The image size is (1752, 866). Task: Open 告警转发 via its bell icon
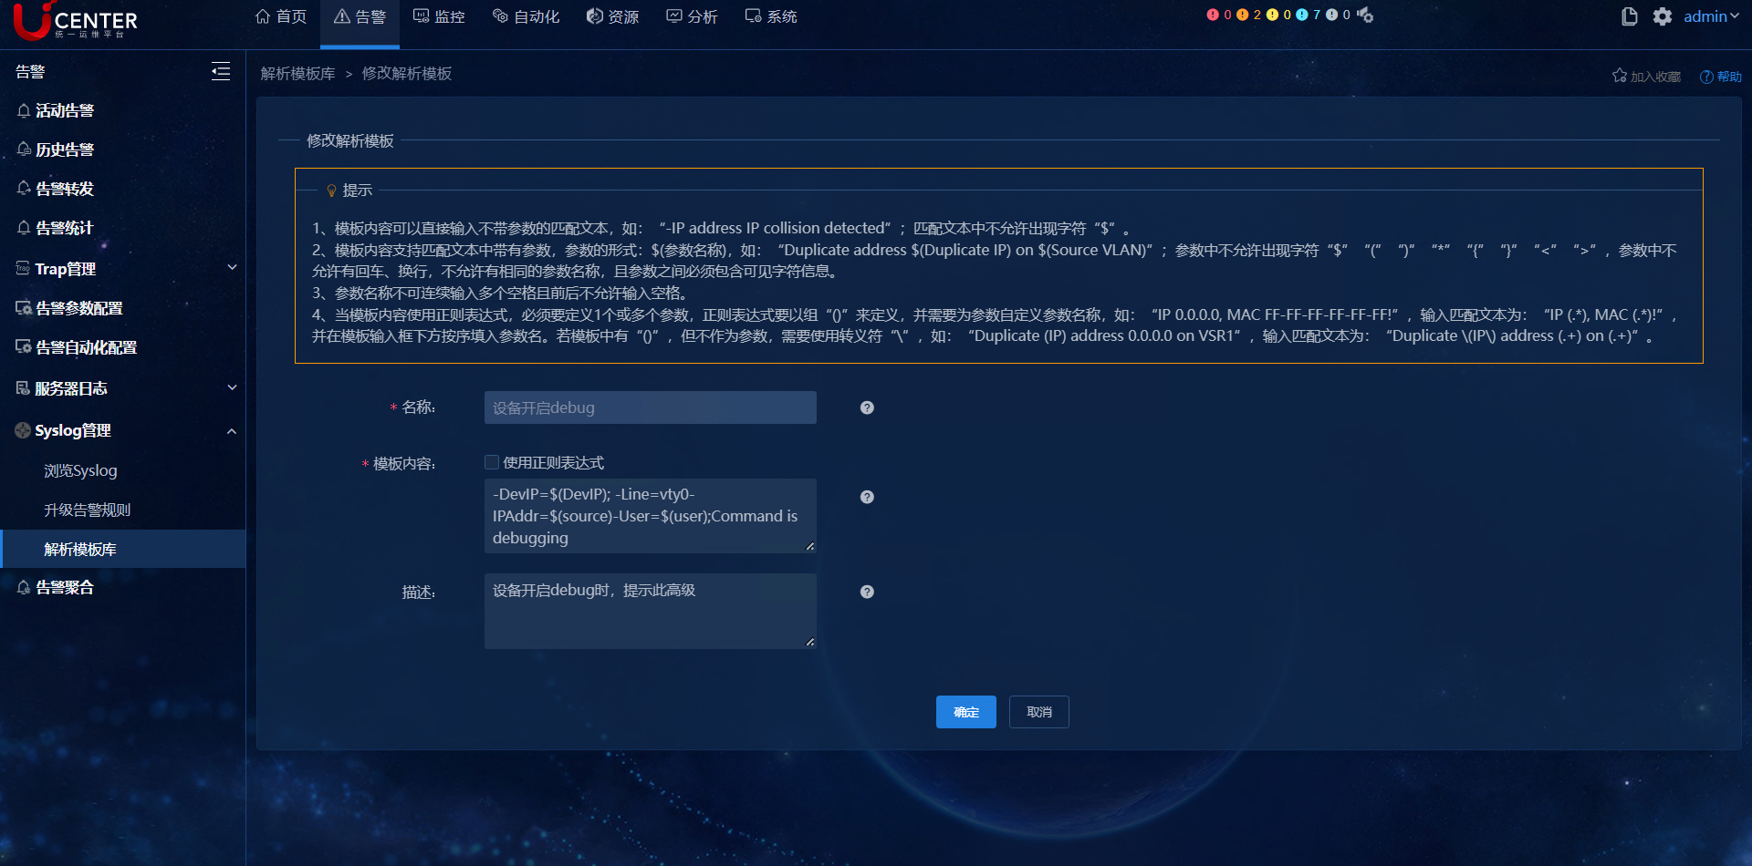(x=24, y=189)
